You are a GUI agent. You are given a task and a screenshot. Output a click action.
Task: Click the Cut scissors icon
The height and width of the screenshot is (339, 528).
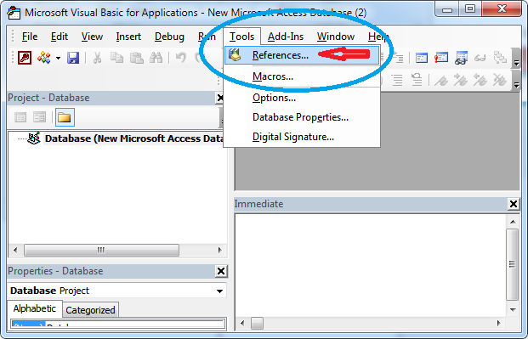click(97, 58)
